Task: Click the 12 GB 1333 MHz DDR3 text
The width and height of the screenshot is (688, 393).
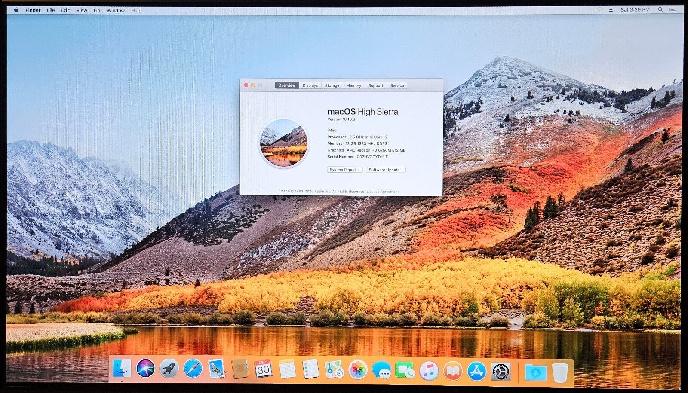Action: [366, 143]
